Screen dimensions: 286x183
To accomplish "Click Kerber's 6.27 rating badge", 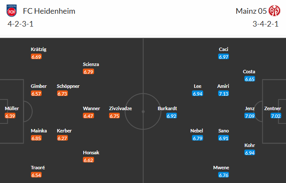I will [x=62, y=138].
